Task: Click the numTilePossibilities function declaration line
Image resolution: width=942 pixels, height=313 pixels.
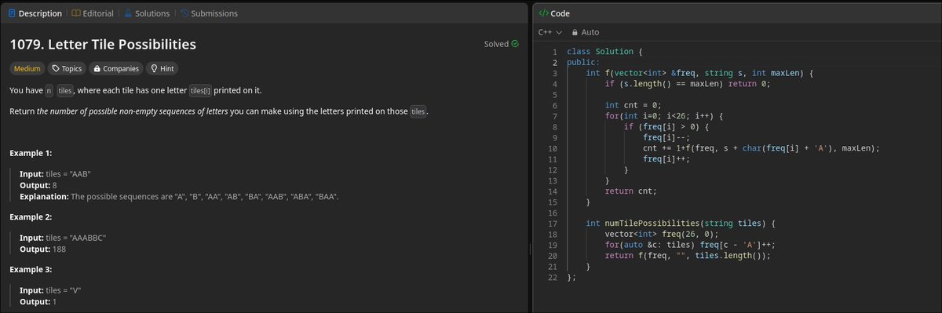Action: point(681,224)
